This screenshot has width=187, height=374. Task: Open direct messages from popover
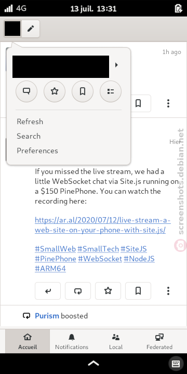click(26, 91)
